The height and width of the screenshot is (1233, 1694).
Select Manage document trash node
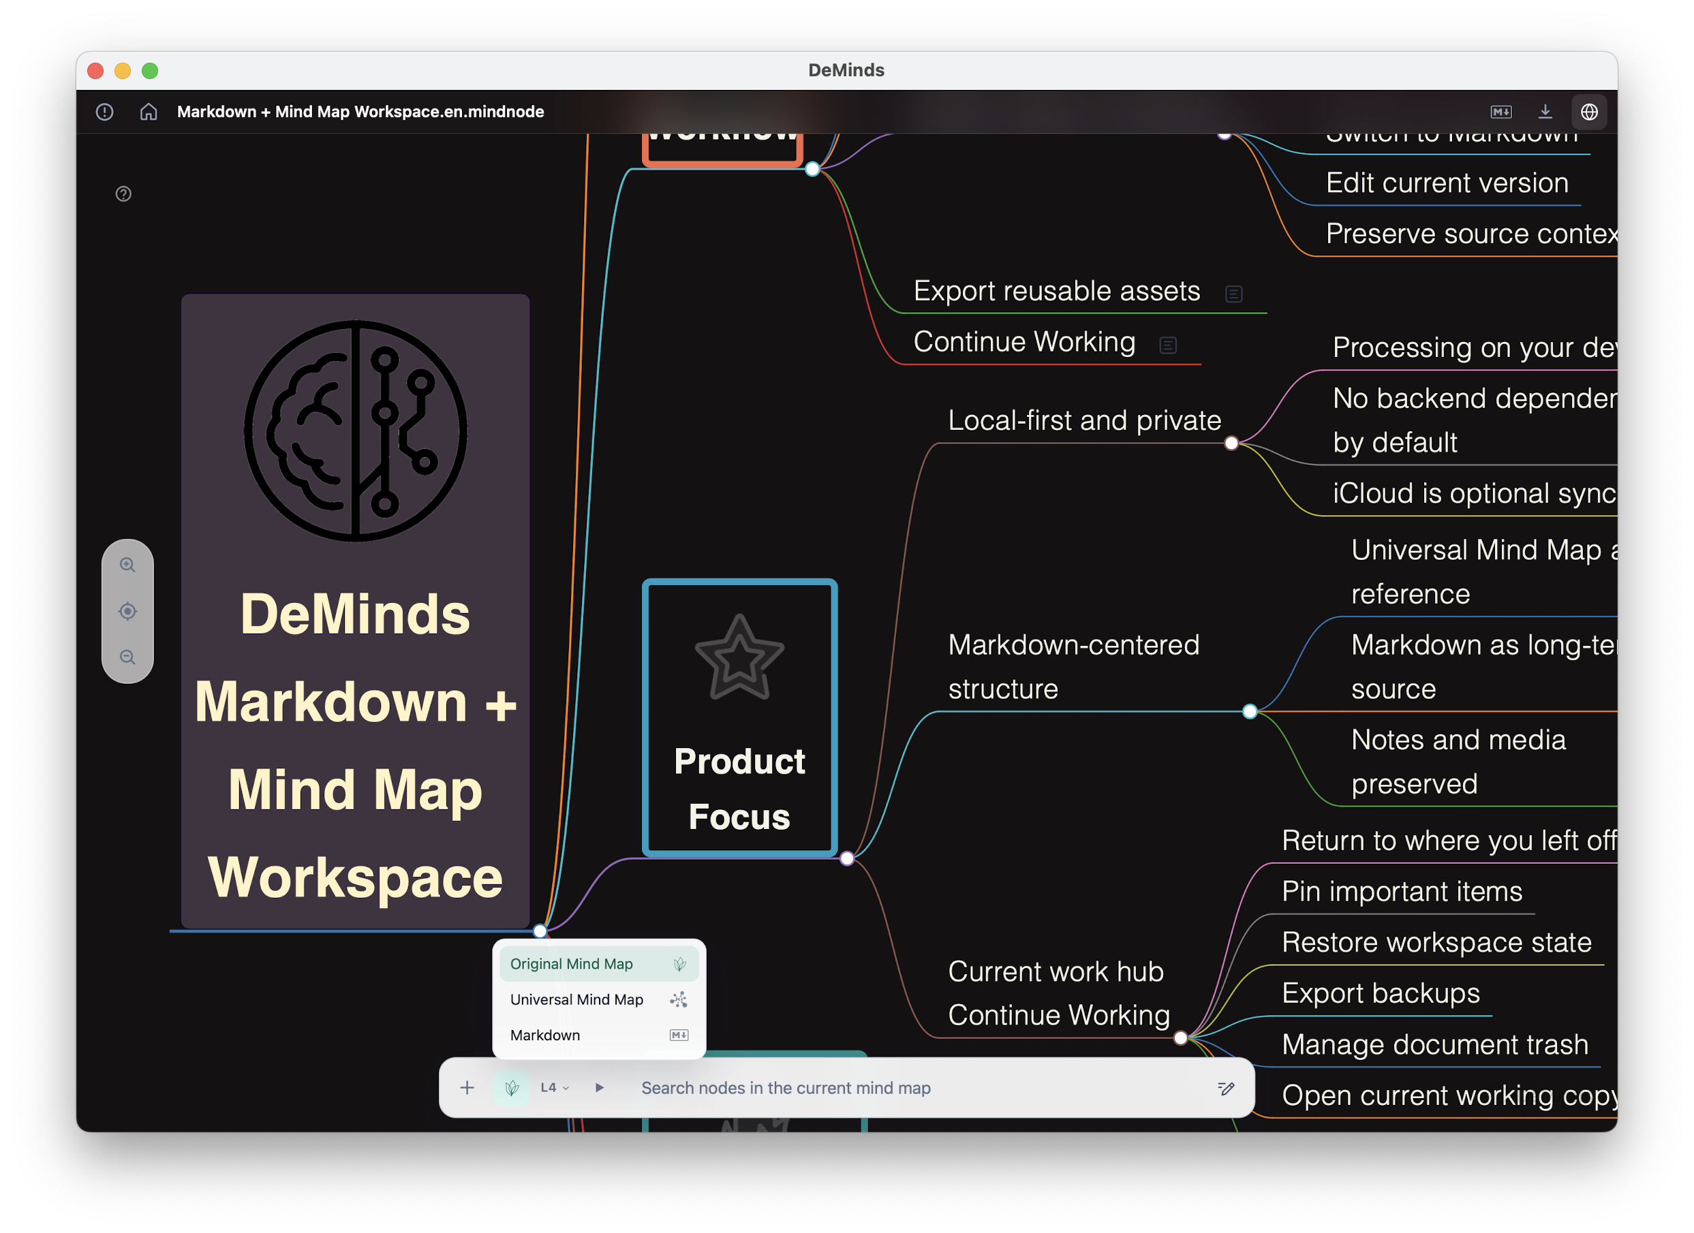click(x=1435, y=1045)
